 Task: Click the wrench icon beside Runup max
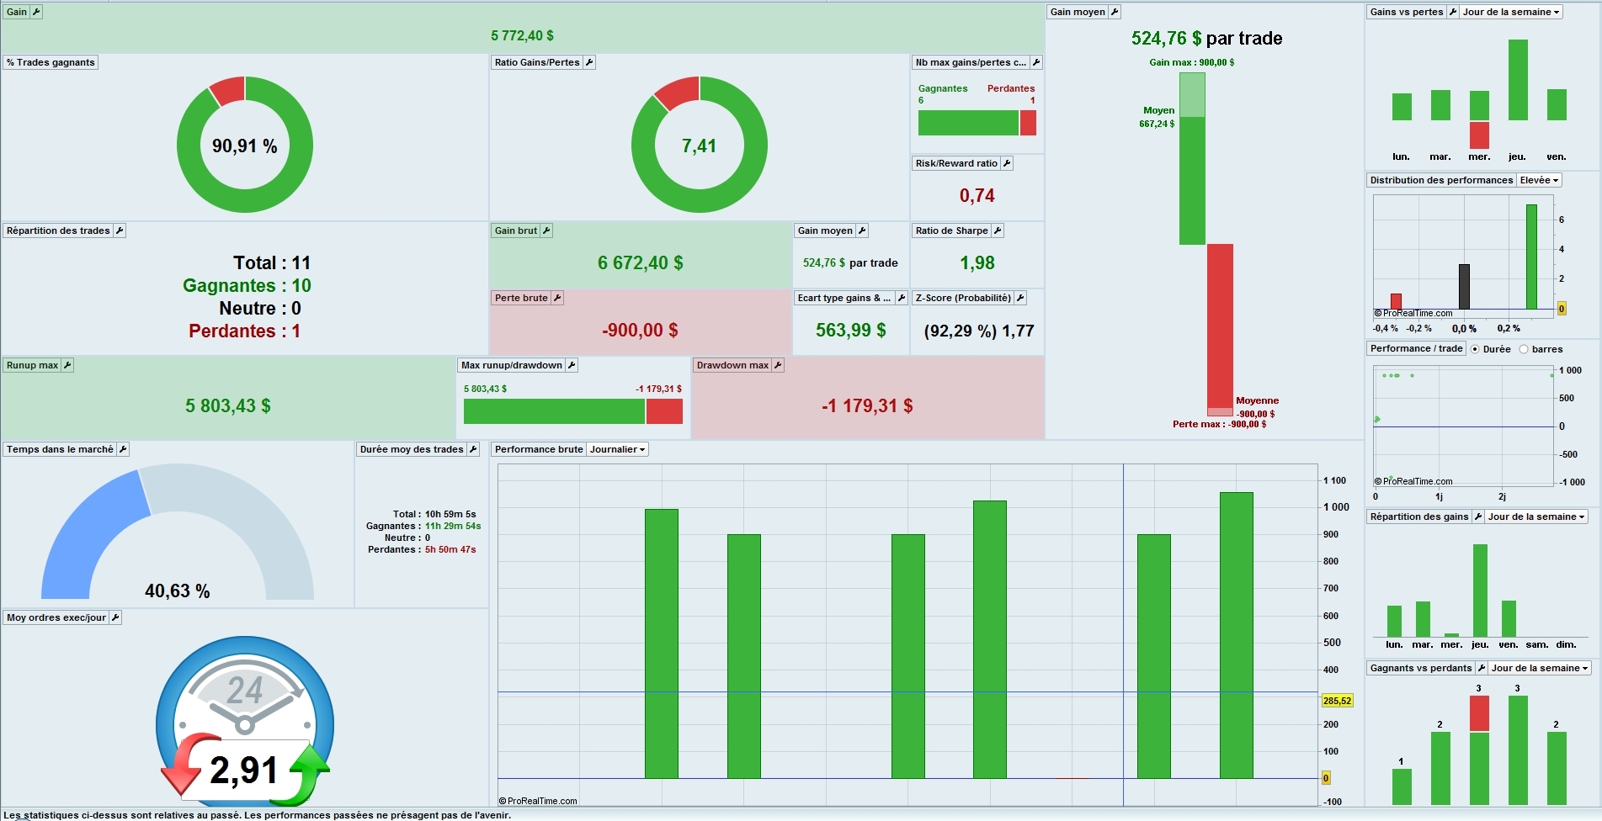67,365
